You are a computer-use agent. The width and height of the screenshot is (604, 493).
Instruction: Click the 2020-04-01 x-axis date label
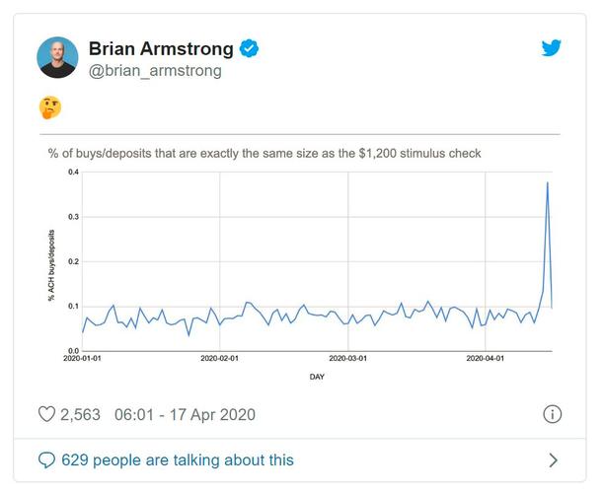(485, 360)
